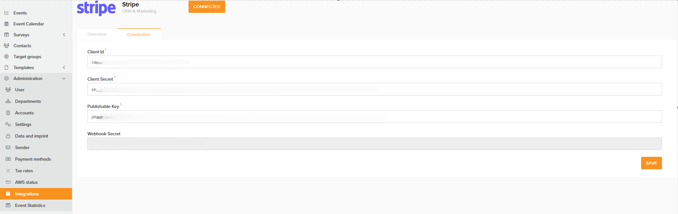Screen dimensions: 678x214
Task: Switch to the Overview tab
Action: 97,34
